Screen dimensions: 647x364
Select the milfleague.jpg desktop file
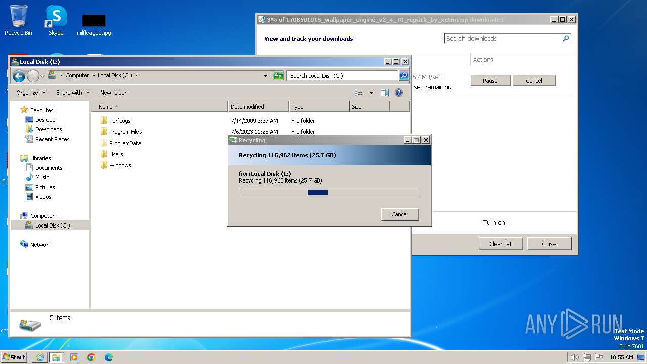coord(94,25)
